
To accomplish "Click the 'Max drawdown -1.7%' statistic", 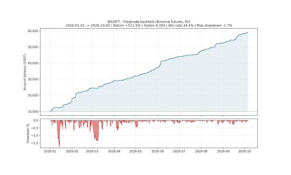I will point(214,25).
